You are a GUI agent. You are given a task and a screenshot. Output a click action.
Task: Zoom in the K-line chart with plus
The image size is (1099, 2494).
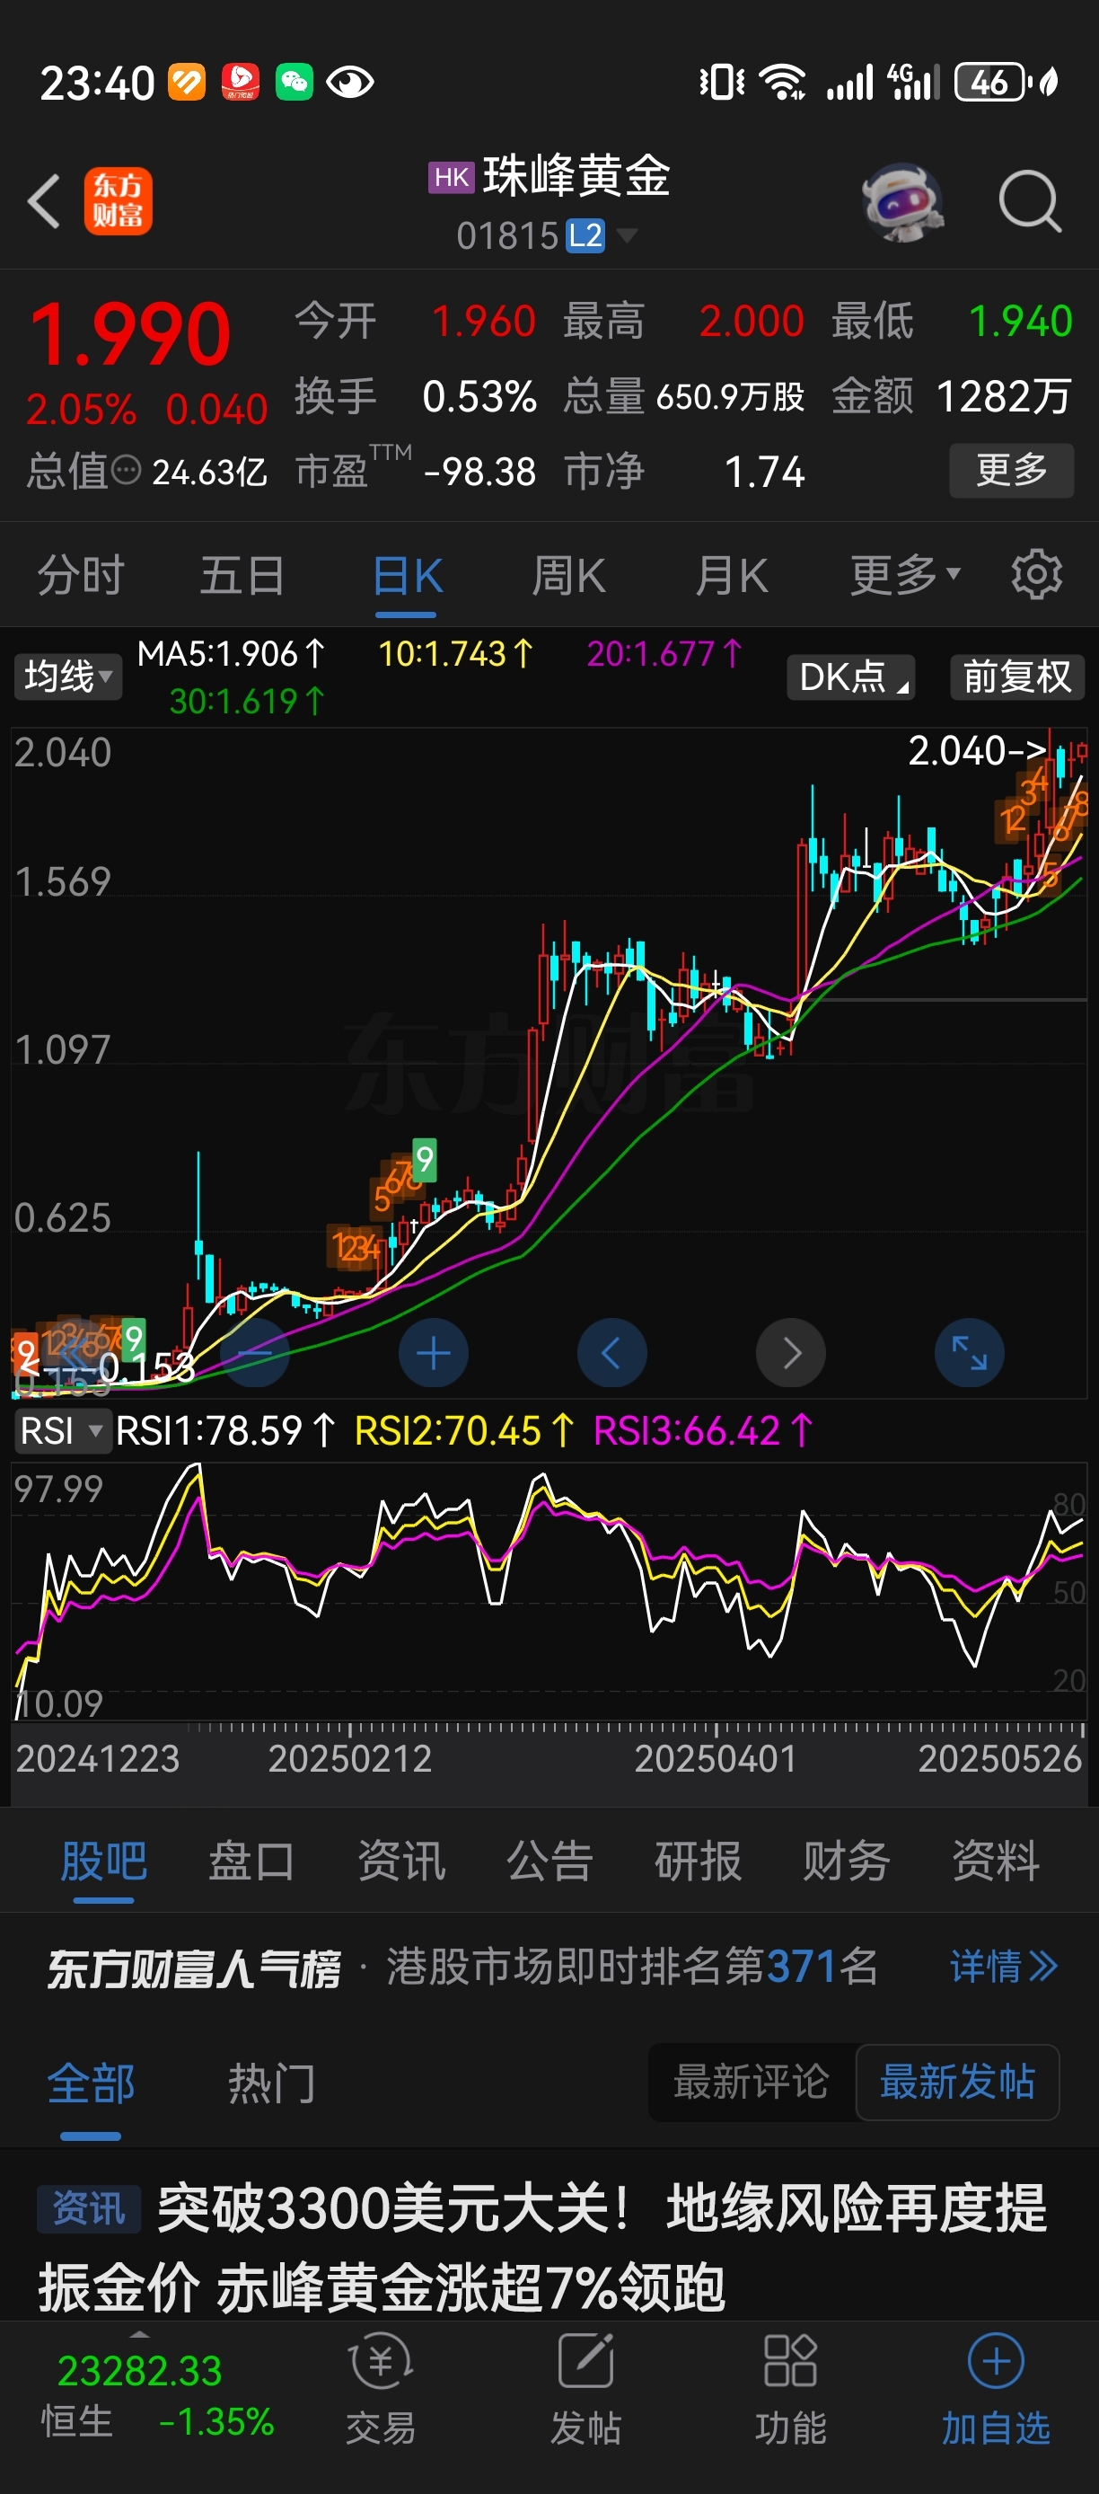pyautogui.click(x=434, y=1352)
